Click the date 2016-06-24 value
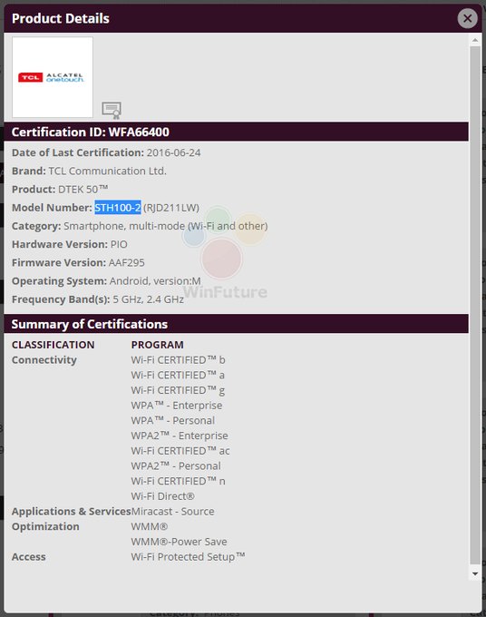 [x=173, y=152]
